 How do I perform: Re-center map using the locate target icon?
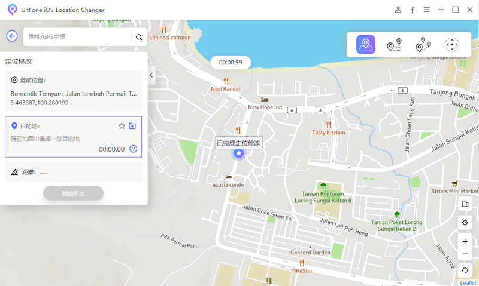click(465, 222)
